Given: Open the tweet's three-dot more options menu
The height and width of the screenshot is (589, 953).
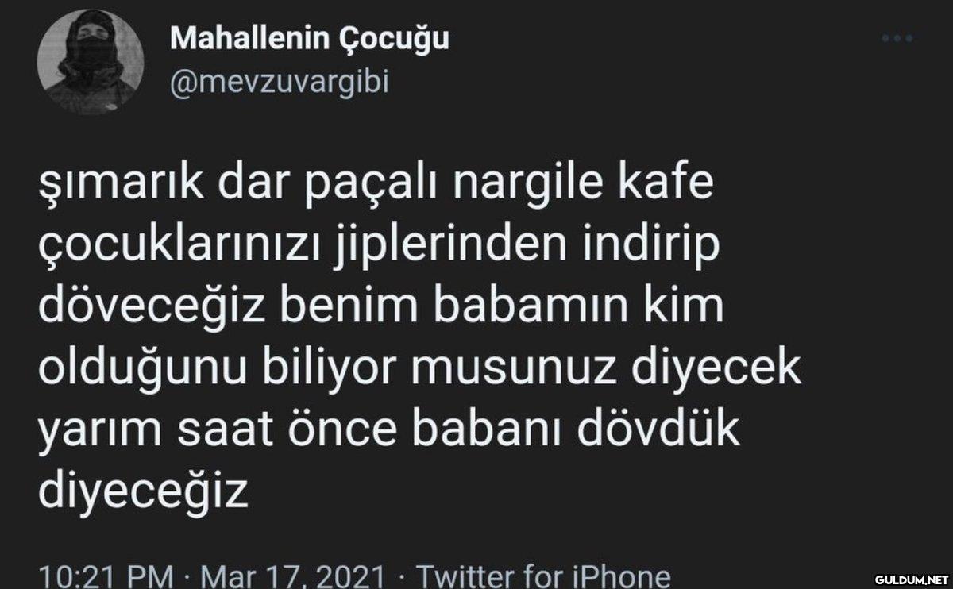Looking at the screenshot, I should (x=897, y=39).
